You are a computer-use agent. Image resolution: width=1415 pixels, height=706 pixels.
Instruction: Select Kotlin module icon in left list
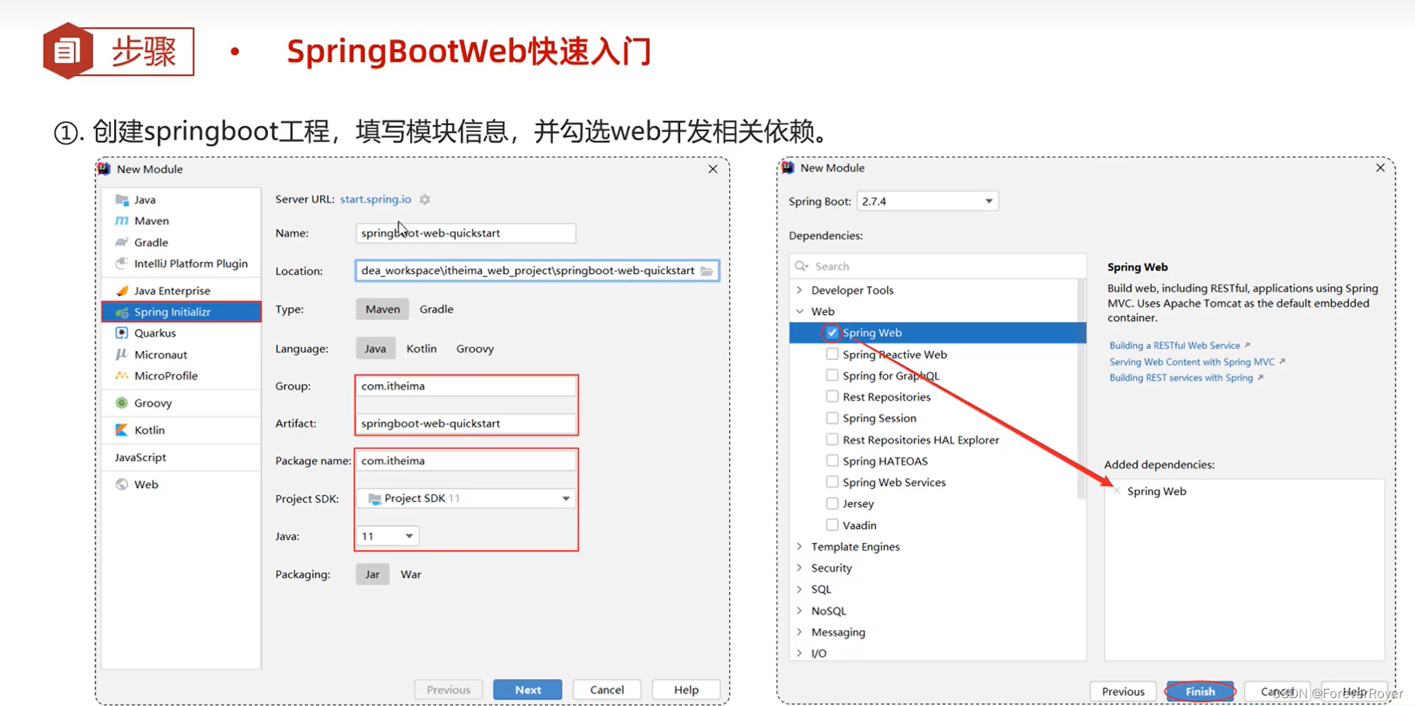click(122, 430)
